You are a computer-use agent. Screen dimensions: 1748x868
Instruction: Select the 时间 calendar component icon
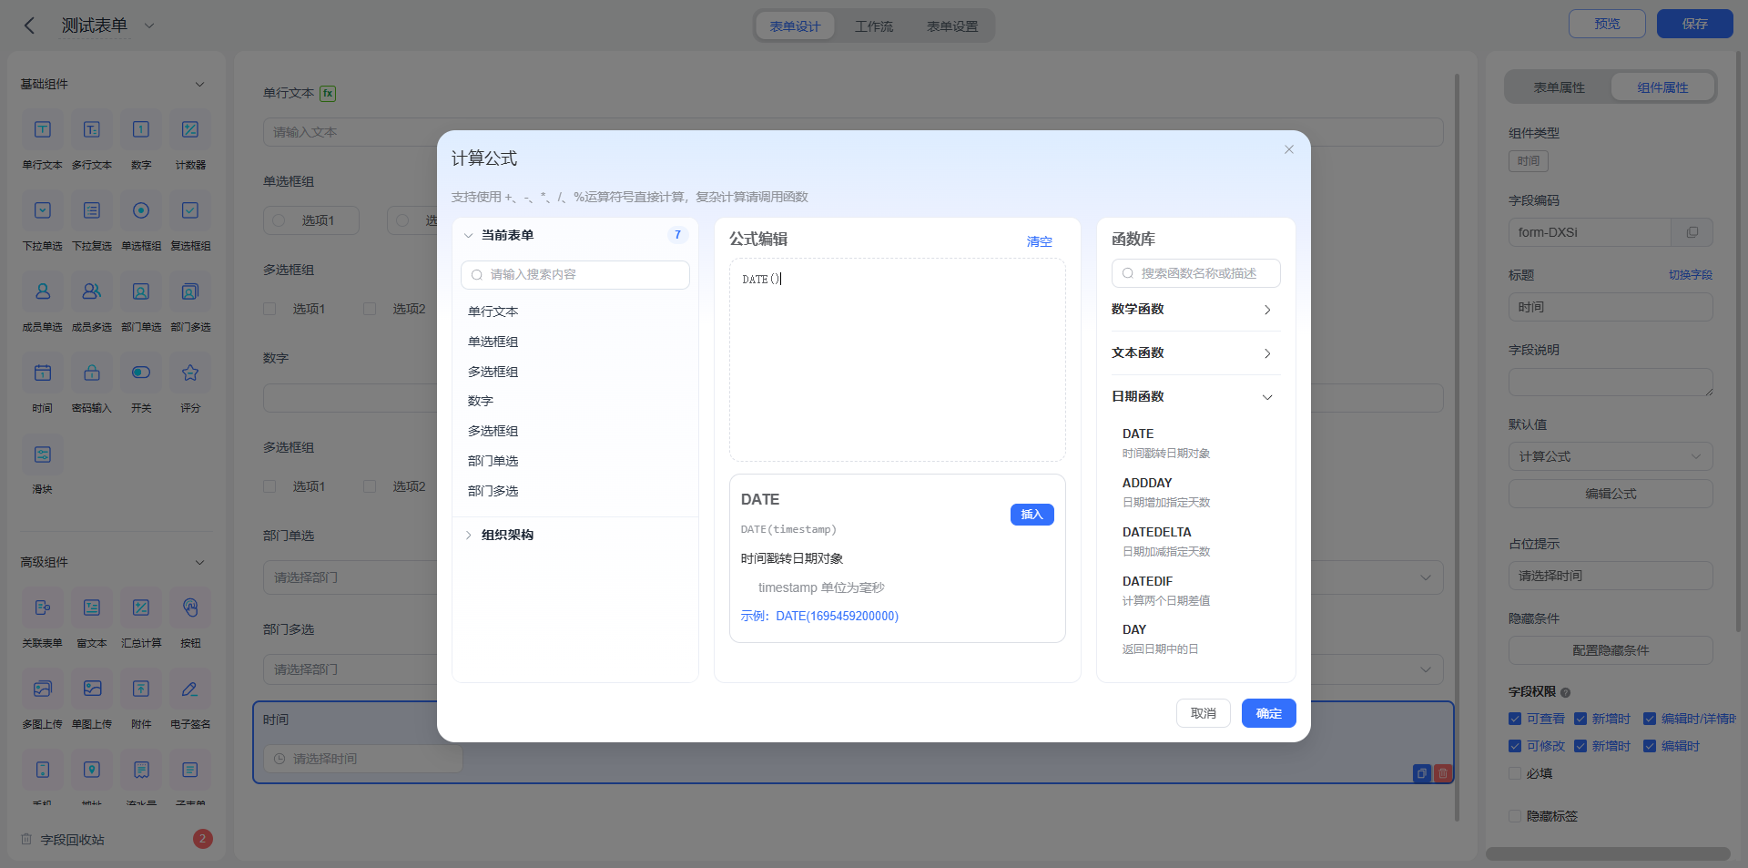point(43,373)
